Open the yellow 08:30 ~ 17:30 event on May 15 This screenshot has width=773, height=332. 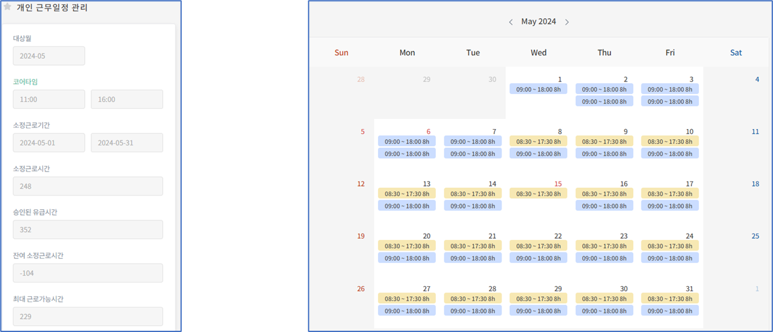(x=538, y=194)
